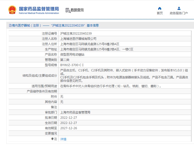Click registrant address ending 6幢2楼A区

tap(90, 44)
